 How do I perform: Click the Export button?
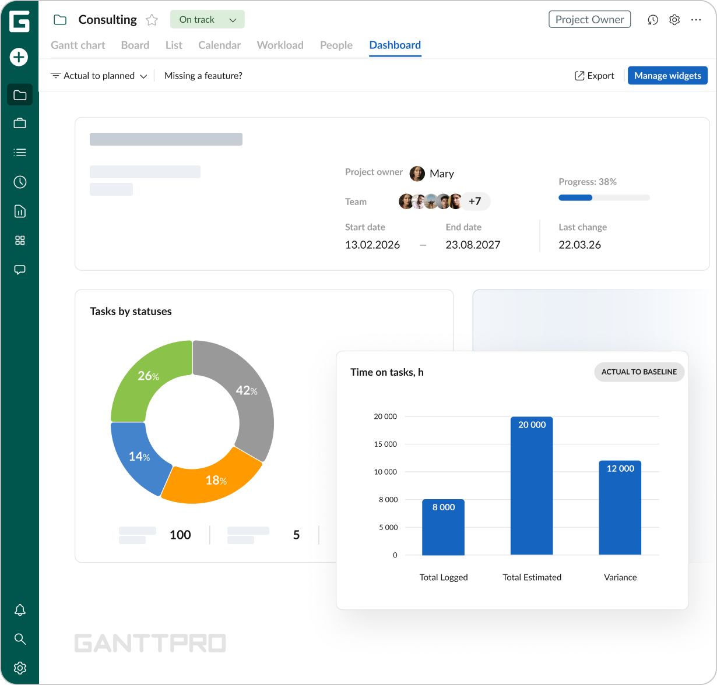595,76
